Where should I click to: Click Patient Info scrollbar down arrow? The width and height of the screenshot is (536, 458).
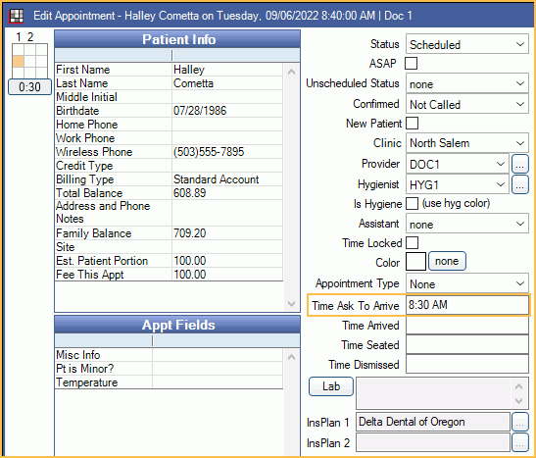coord(292,303)
